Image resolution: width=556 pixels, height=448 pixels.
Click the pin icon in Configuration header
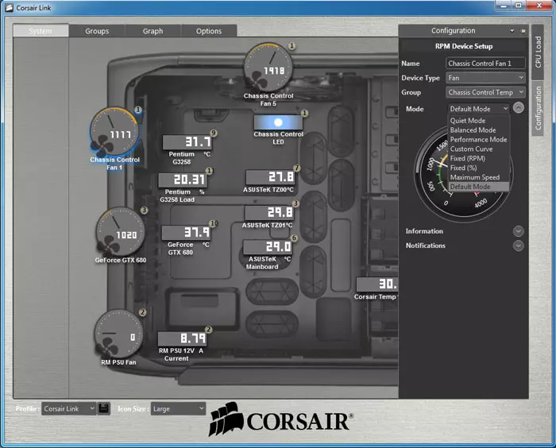point(523,31)
